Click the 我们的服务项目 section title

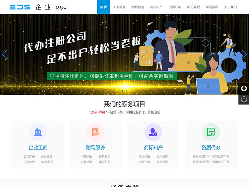point(124,104)
